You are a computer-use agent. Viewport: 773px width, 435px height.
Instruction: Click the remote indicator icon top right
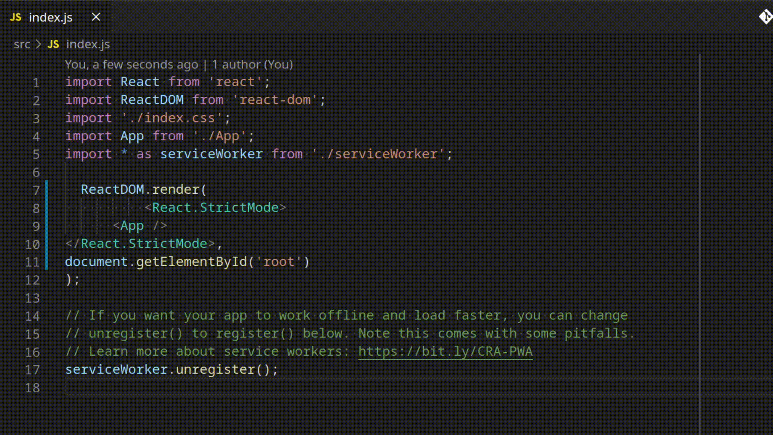[766, 17]
